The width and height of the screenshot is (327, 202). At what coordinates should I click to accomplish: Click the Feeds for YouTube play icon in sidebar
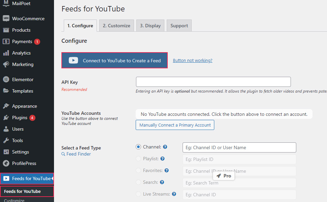click(x=6, y=178)
